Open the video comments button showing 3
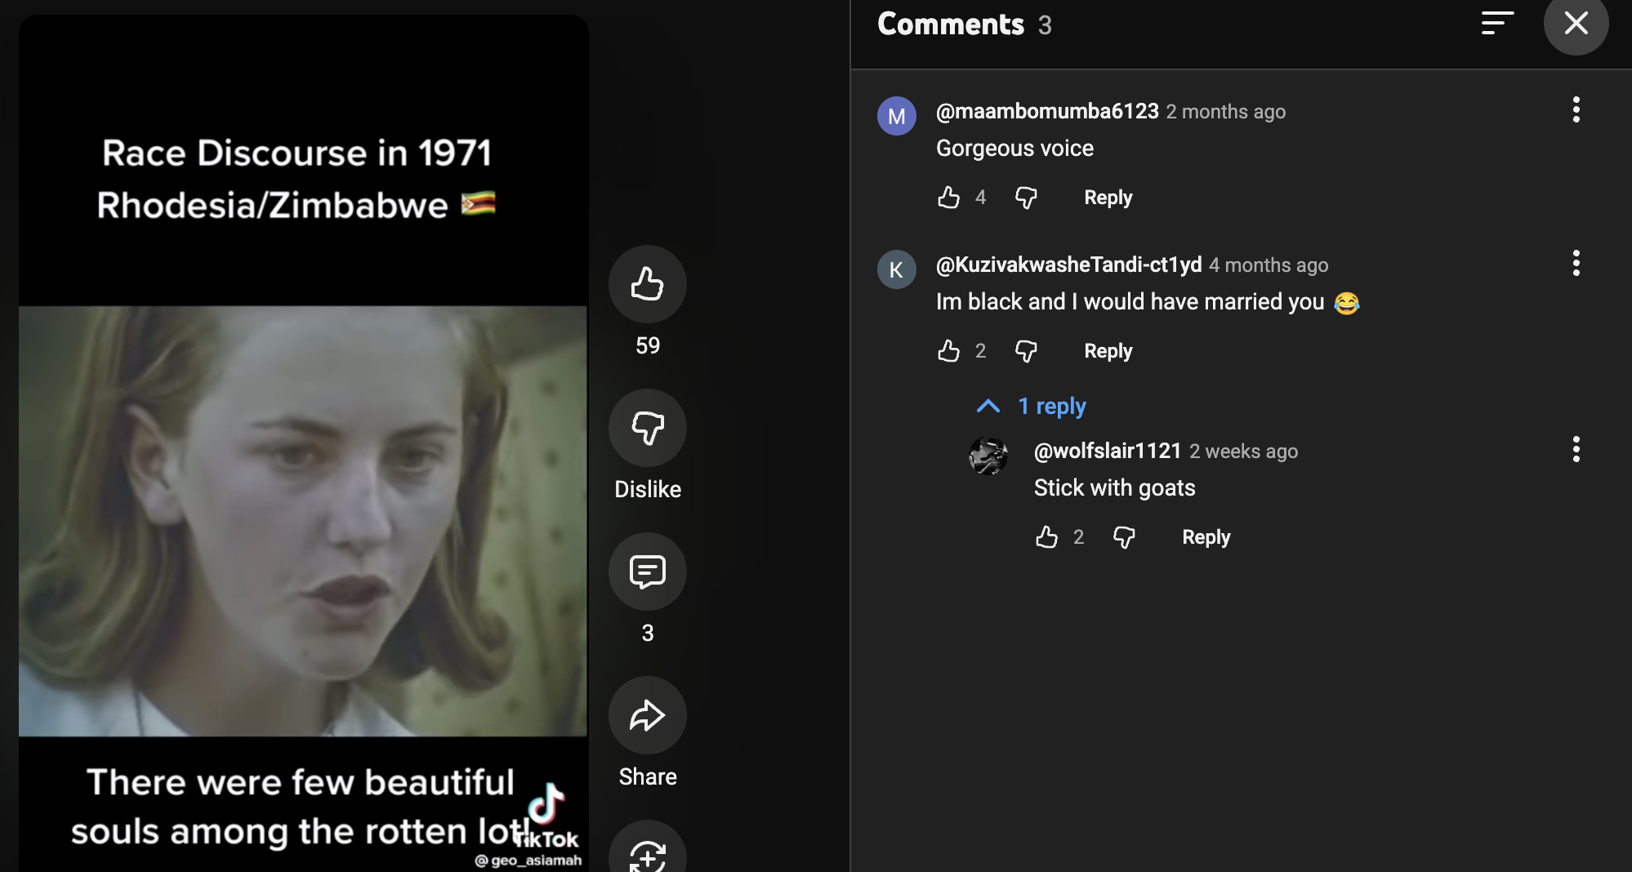Image resolution: width=1632 pixels, height=872 pixels. 648,572
